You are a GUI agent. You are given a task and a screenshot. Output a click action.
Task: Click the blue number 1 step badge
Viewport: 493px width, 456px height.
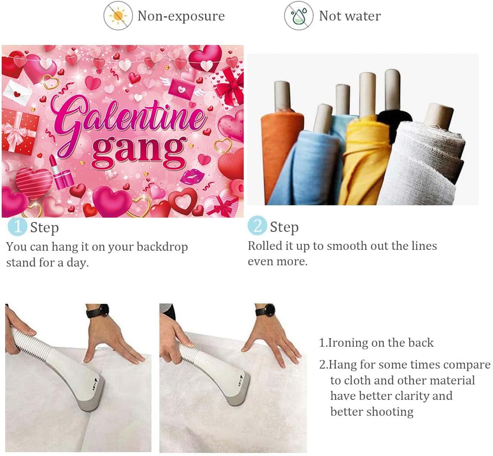click(17, 226)
